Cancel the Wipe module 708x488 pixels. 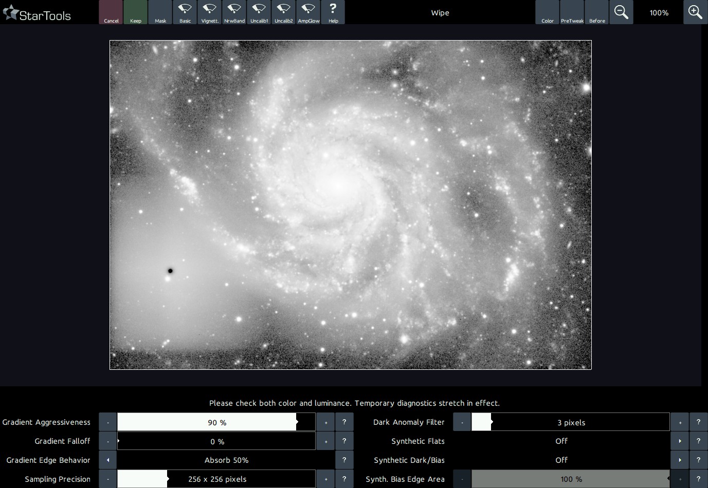tap(111, 12)
